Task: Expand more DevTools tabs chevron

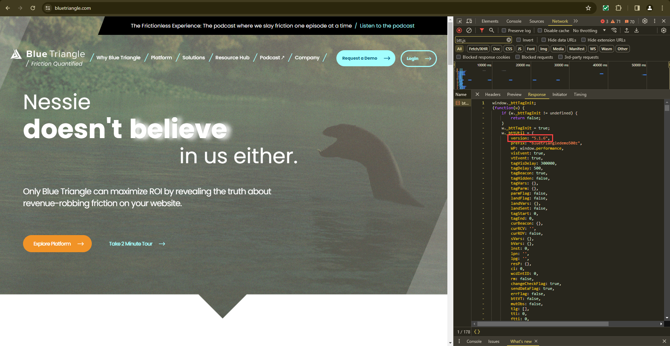Action: click(x=576, y=21)
